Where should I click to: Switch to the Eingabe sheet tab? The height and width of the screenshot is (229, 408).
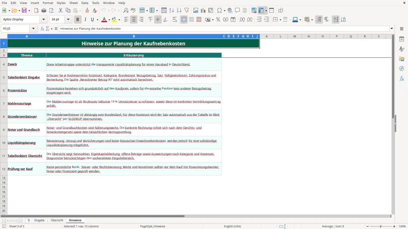point(39,220)
